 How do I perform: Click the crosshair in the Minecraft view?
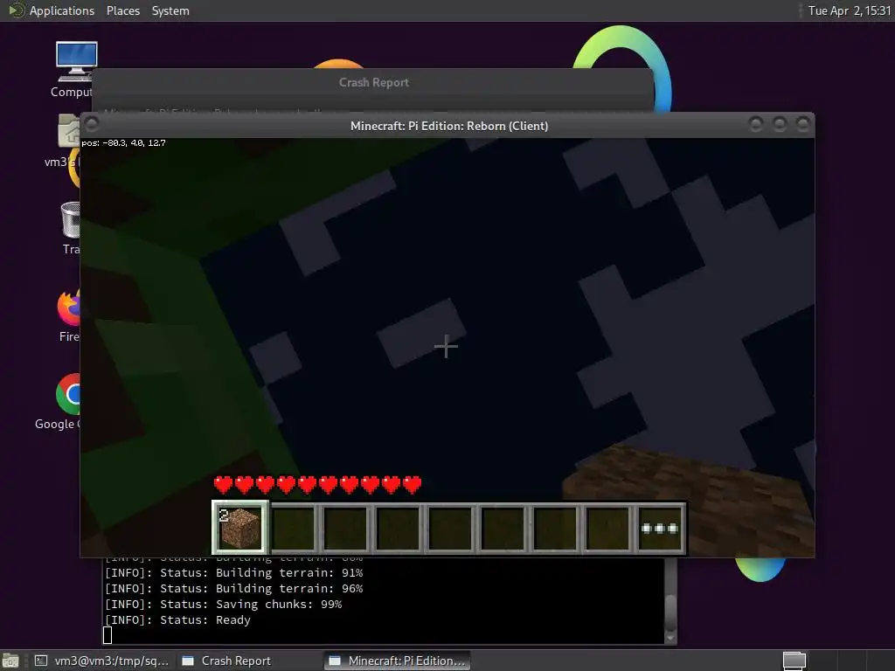[x=446, y=346]
